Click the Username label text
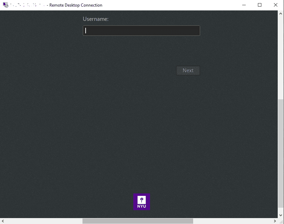 click(x=95, y=19)
